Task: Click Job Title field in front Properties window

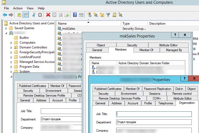Action: tap(154, 114)
